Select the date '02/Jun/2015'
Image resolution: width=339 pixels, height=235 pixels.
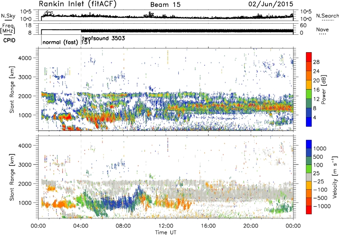271,4
